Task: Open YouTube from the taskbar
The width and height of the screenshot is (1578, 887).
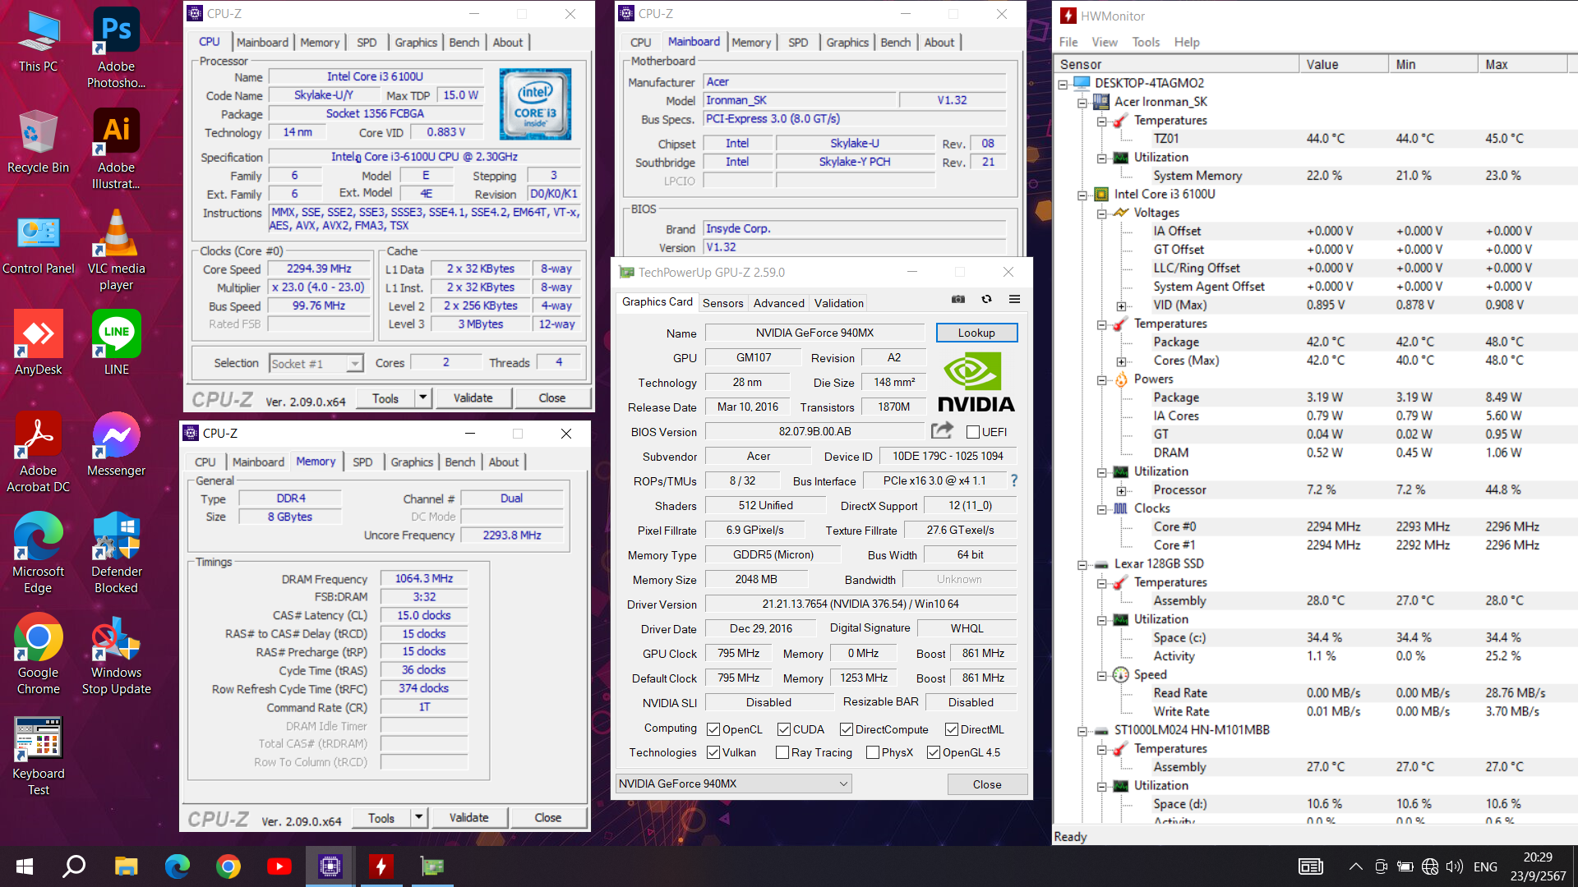Action: (279, 866)
